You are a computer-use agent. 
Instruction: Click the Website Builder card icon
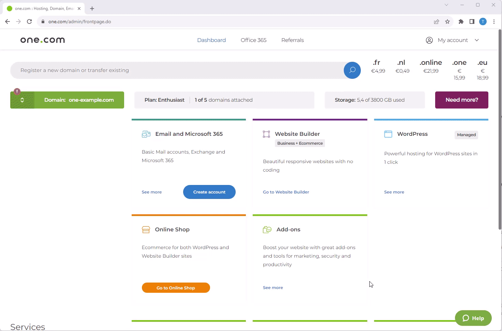266,134
